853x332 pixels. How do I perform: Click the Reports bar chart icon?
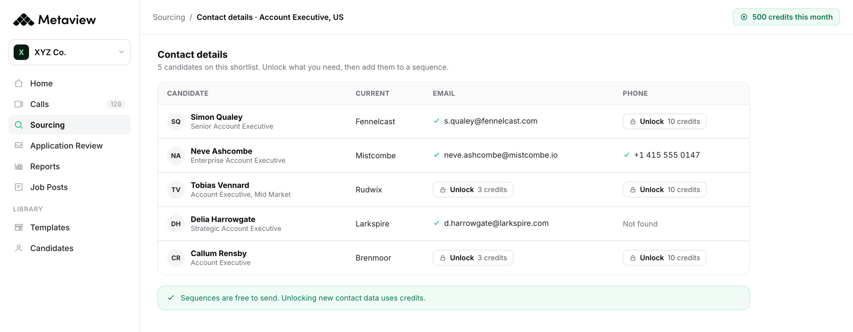click(x=19, y=166)
